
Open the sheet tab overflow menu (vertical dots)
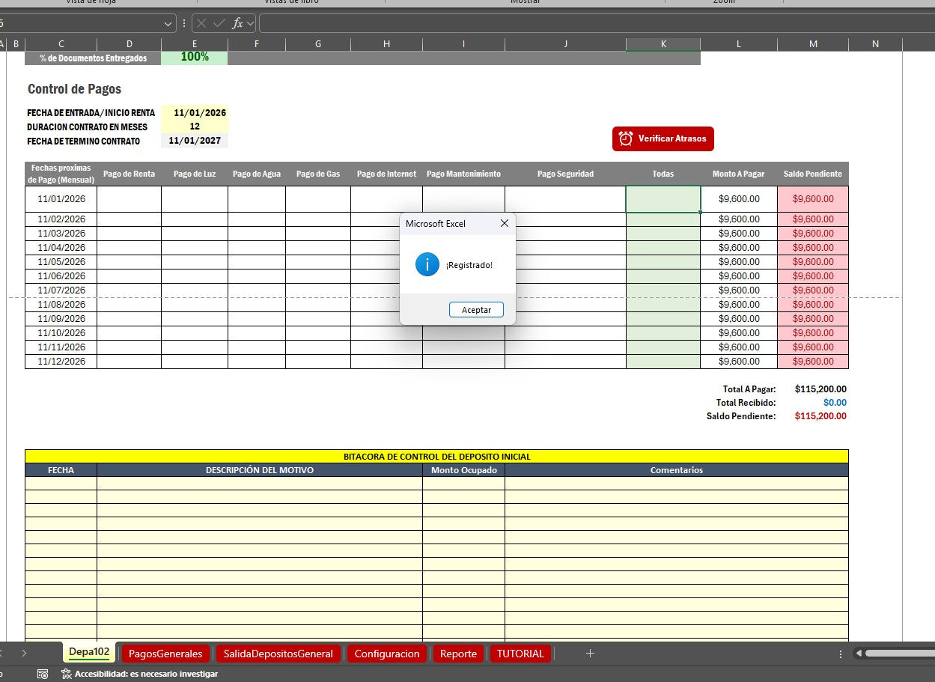(x=840, y=653)
